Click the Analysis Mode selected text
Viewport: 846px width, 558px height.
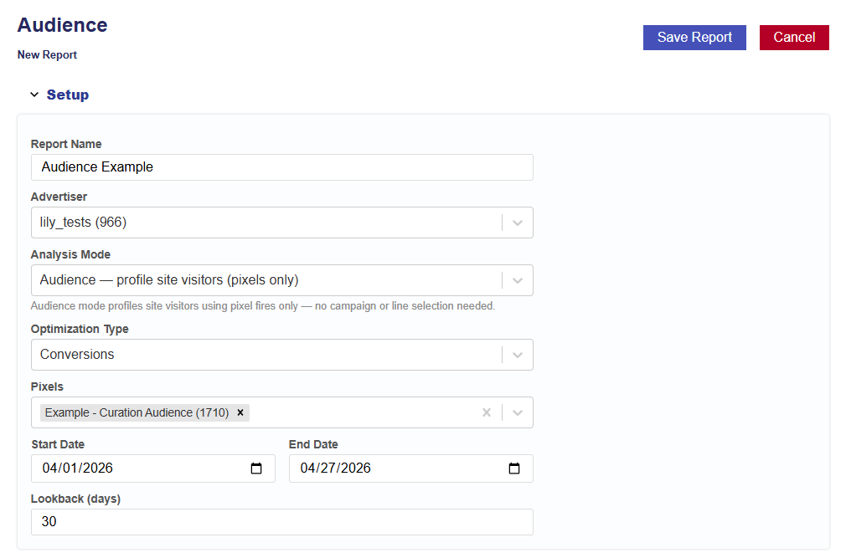coord(169,280)
